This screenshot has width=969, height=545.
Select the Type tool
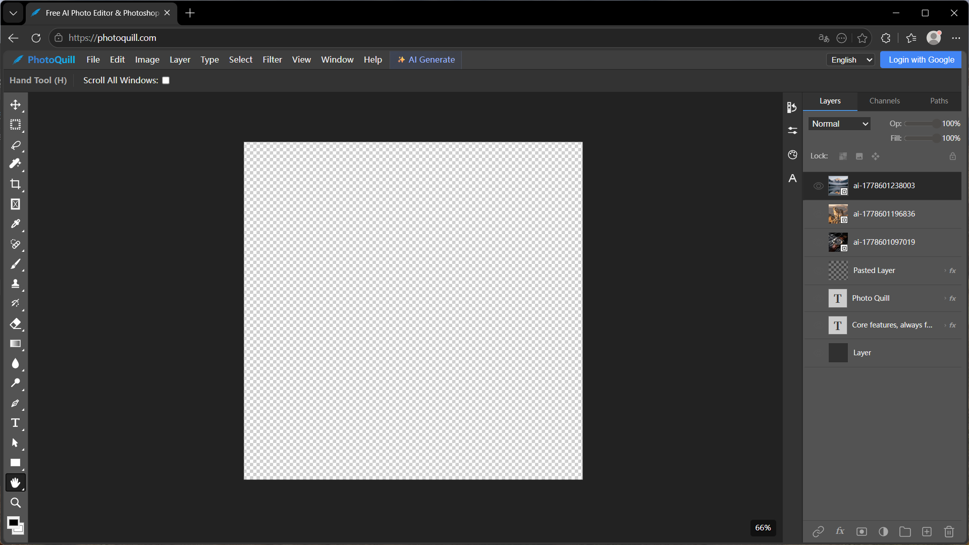click(x=15, y=423)
